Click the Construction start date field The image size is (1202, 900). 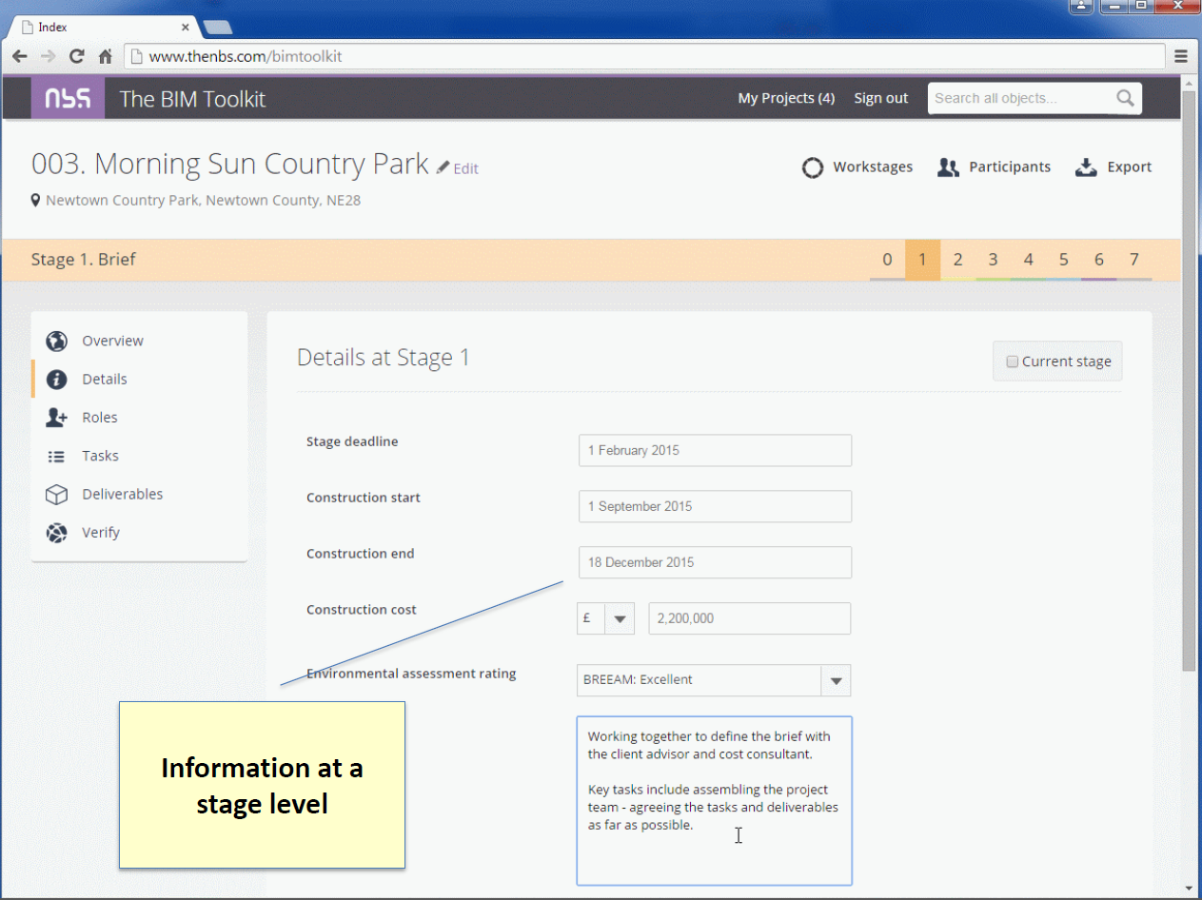tap(715, 507)
